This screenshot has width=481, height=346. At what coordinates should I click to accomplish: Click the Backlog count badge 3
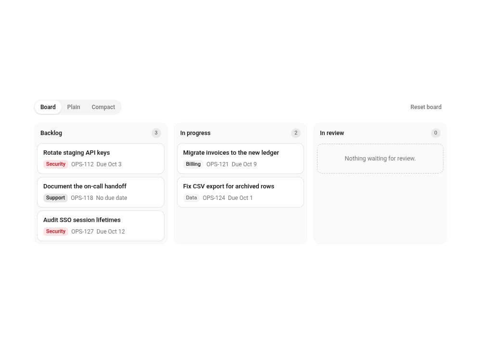tap(156, 133)
